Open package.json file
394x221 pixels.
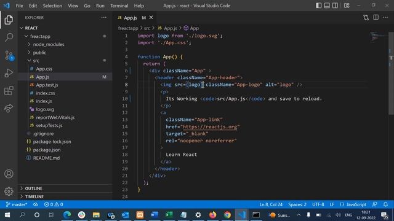click(x=65, y=150)
